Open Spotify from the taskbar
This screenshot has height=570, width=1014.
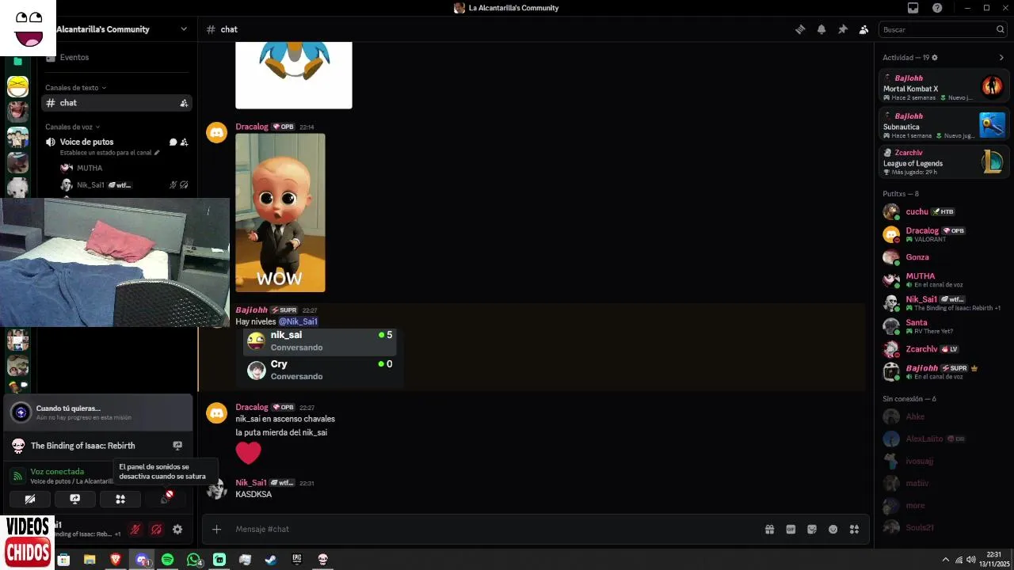tap(167, 560)
